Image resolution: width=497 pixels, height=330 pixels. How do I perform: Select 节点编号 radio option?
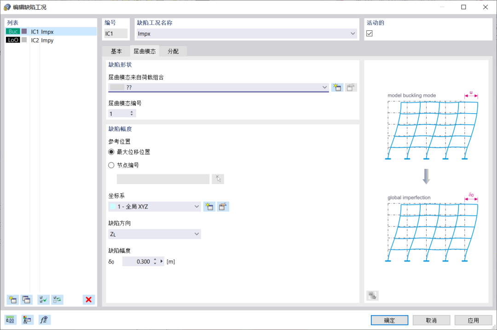click(111, 165)
